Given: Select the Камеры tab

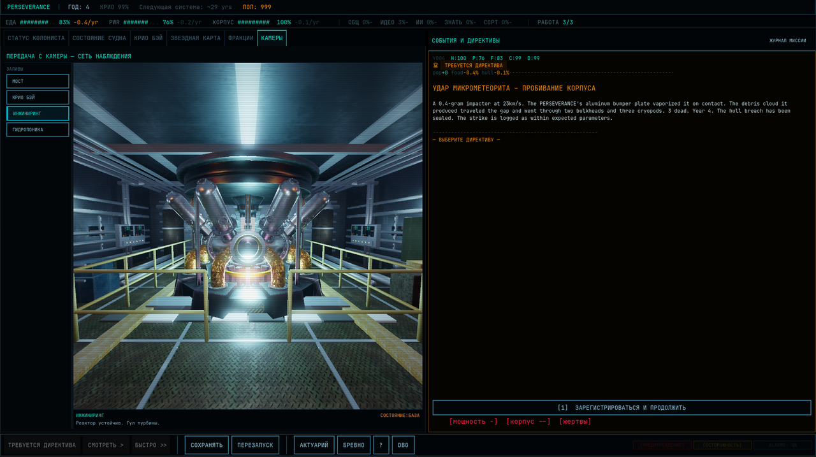Looking at the screenshot, I should point(272,38).
